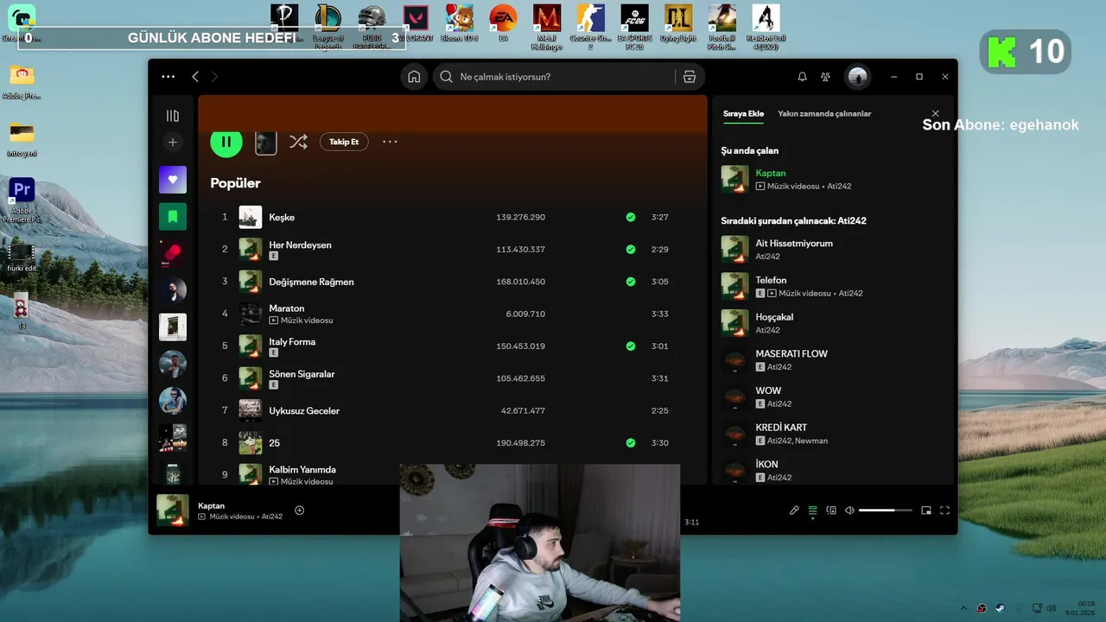Viewport: 1106px width, 622px height.
Task: Collapse Your Library sidebar icon
Action: point(173,116)
